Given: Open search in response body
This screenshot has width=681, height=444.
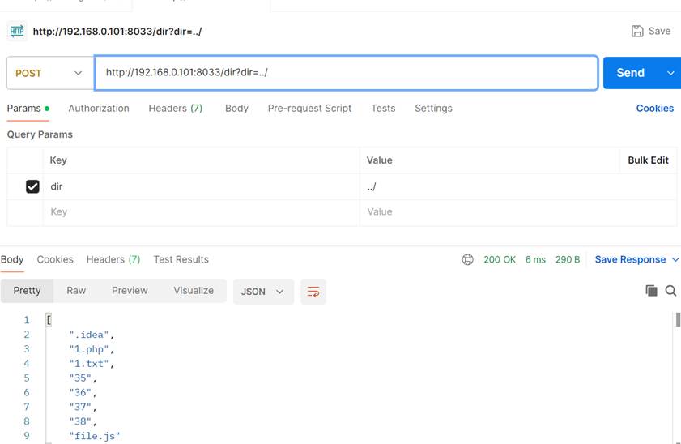Looking at the screenshot, I should 670,291.
